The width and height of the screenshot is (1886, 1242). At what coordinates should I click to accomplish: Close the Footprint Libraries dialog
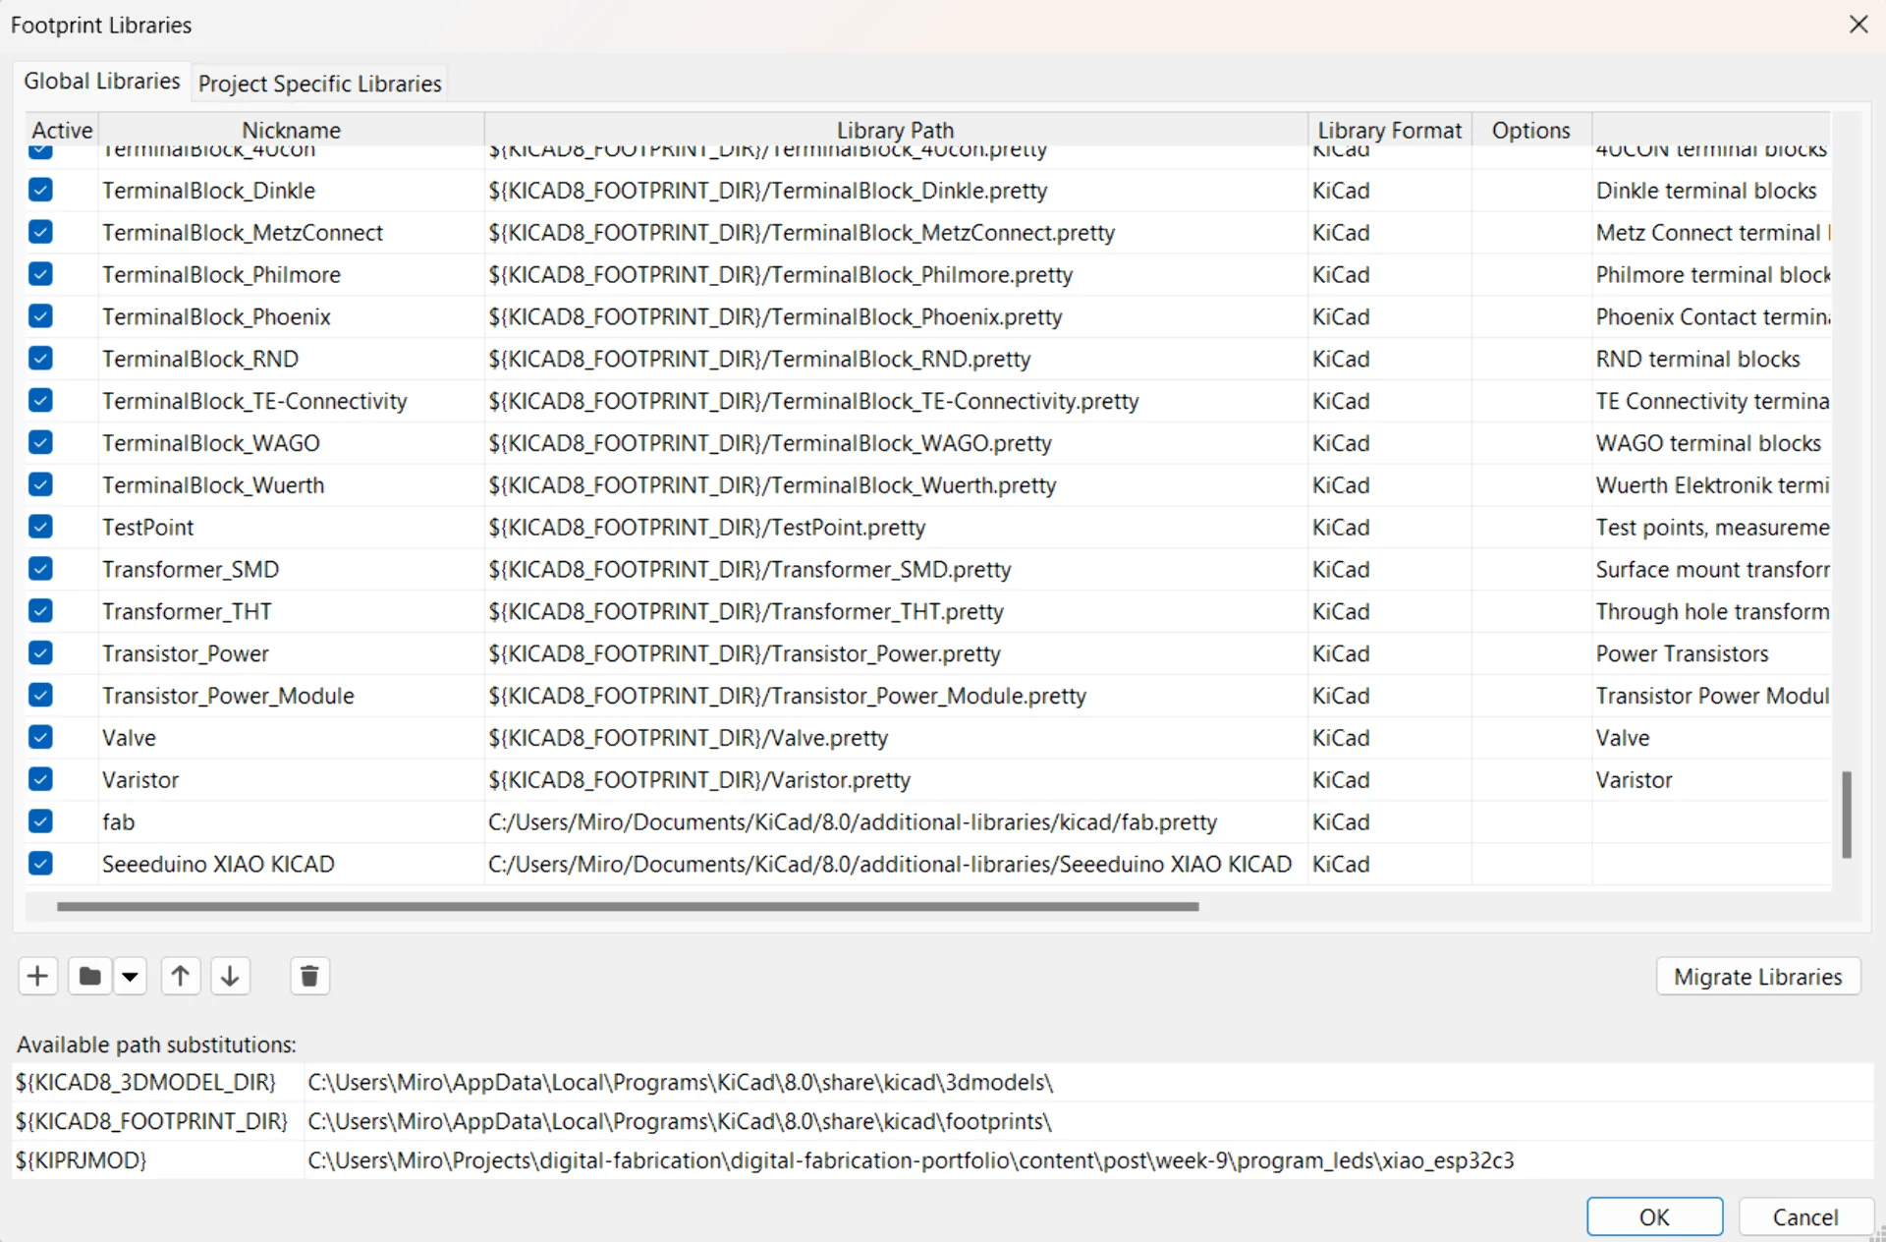click(1858, 25)
